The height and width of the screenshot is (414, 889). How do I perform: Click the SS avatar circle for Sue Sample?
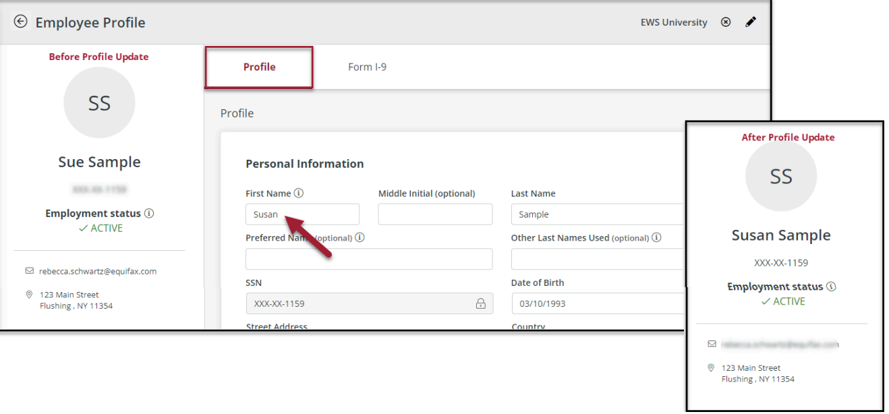[x=99, y=102]
